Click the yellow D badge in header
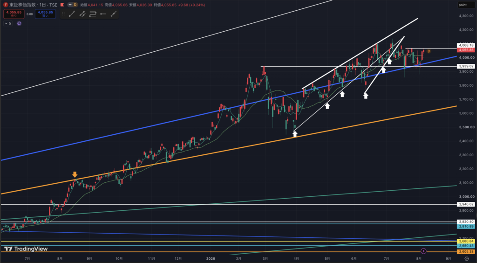Viewport: 477px width, 263px height. tap(75, 5)
